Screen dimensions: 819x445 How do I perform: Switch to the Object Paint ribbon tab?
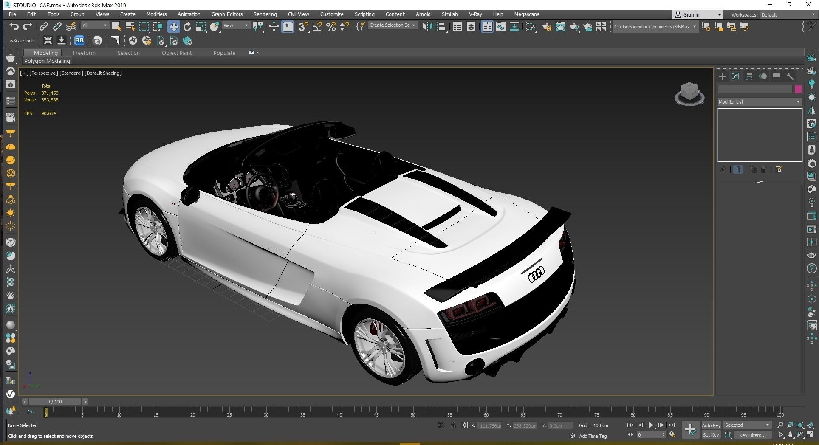[x=177, y=53]
